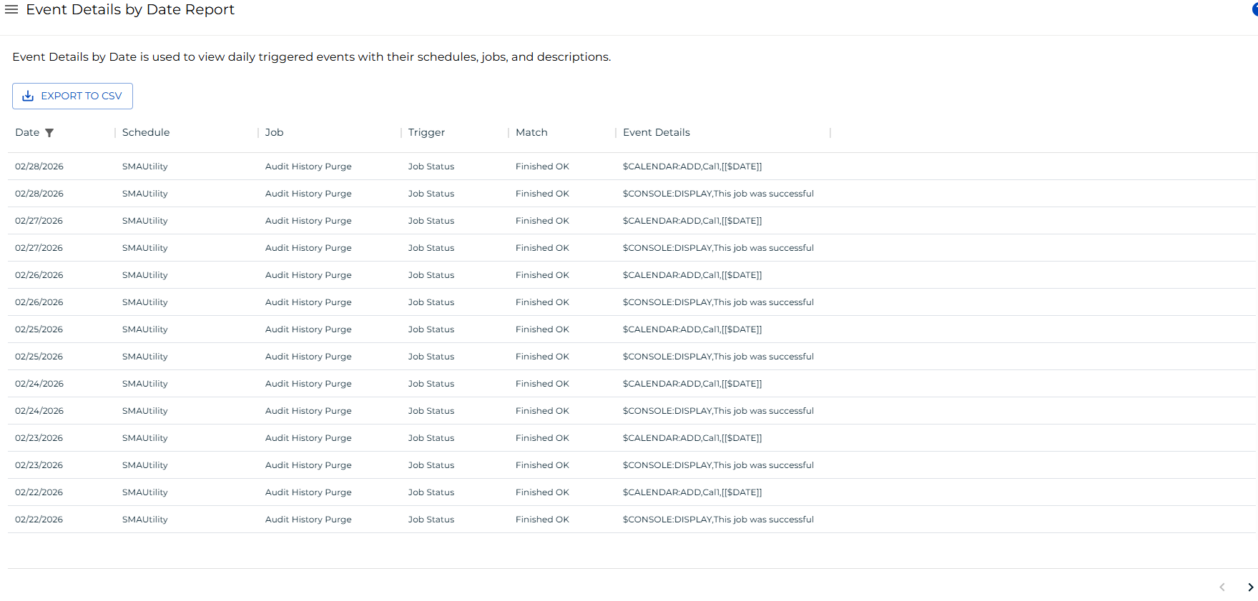This screenshot has width=1258, height=601.
Task: Sort by the Date column header
Action: click(x=27, y=133)
